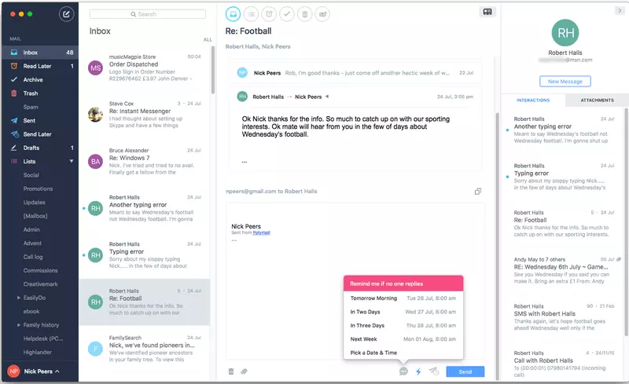This screenshot has height=384, width=629.
Task: Open the Helpdesk list label
Action: click(43, 338)
